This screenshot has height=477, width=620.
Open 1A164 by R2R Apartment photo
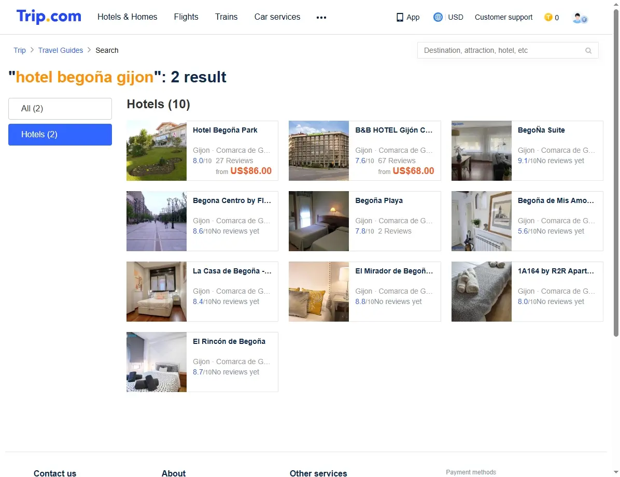pyautogui.click(x=481, y=292)
